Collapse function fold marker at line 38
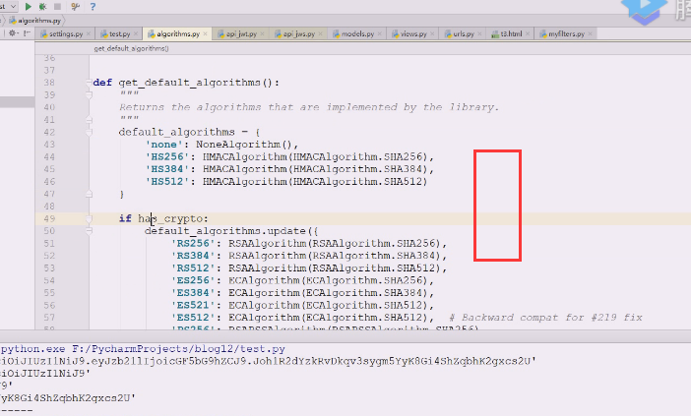691x416 pixels. [x=89, y=83]
